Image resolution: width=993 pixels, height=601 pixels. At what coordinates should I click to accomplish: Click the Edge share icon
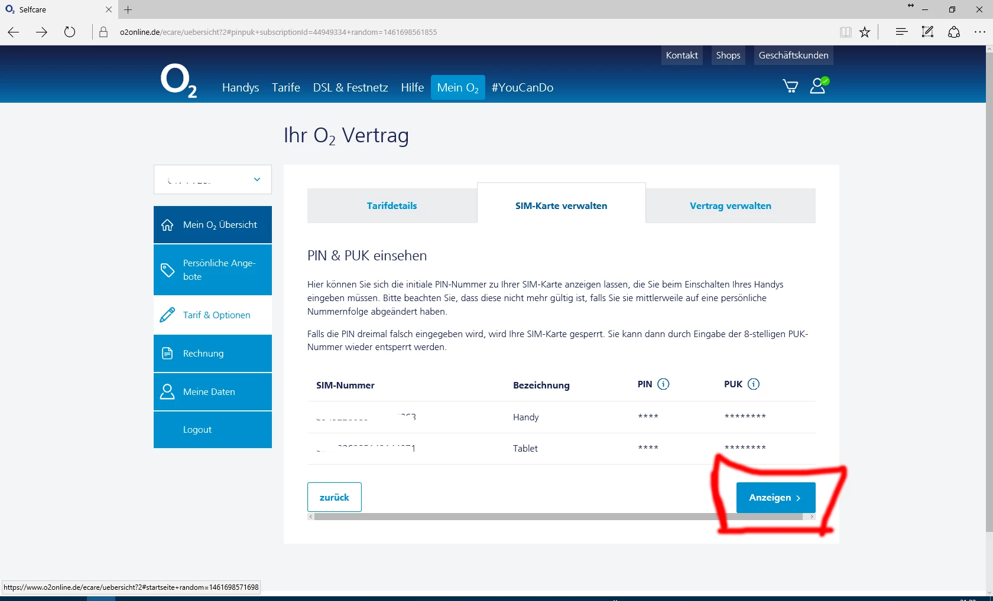tap(954, 32)
